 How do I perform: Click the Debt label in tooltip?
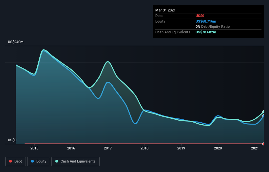(x=159, y=16)
